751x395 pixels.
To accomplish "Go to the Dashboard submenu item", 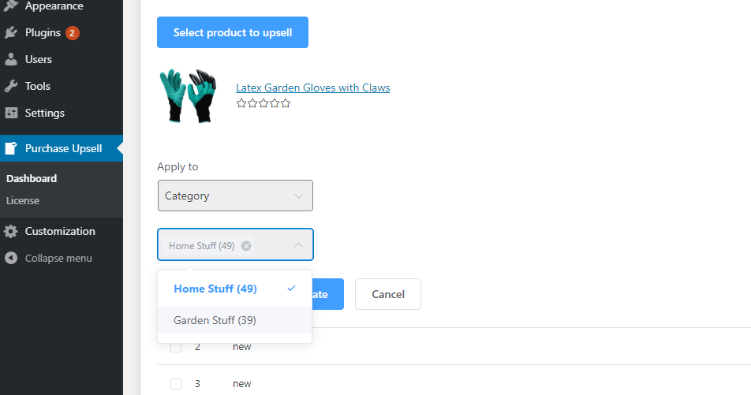I will [x=32, y=179].
